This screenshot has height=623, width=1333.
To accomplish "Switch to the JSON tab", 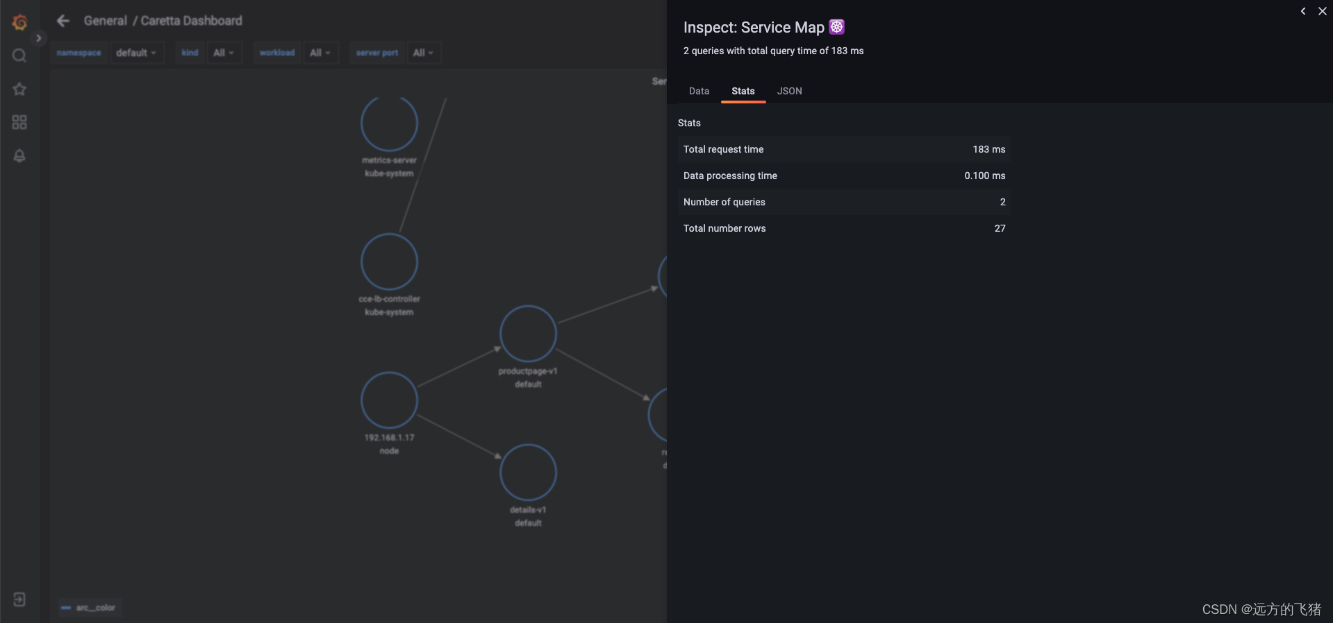I will coord(789,91).
